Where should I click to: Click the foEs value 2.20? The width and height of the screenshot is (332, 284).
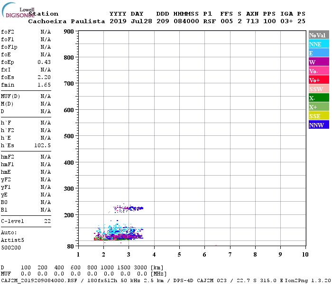coord(44,77)
